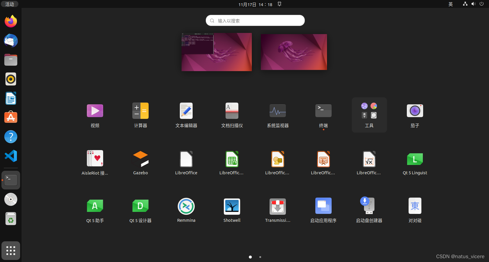
Task: Open the 系统监视器 system monitor
Action: pos(278,115)
